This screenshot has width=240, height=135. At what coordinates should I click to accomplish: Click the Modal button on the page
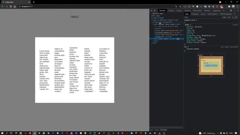pyautogui.click(x=75, y=16)
